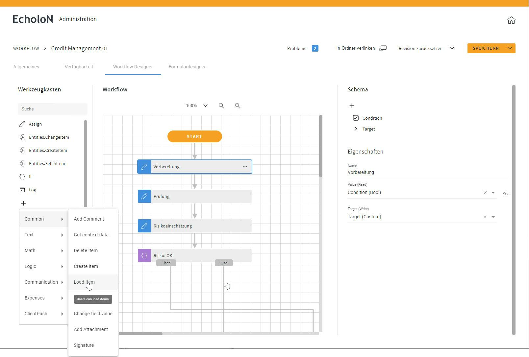Switch to the Allgemeines tab
This screenshot has width=529, height=357.
click(x=26, y=67)
